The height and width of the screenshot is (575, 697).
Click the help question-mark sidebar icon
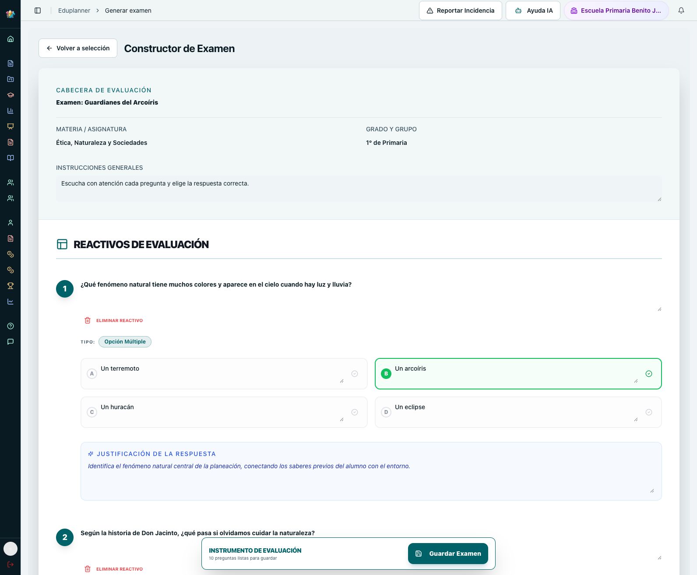pos(11,326)
